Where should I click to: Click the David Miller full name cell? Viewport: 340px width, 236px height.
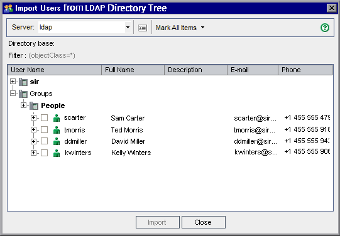coord(128,141)
